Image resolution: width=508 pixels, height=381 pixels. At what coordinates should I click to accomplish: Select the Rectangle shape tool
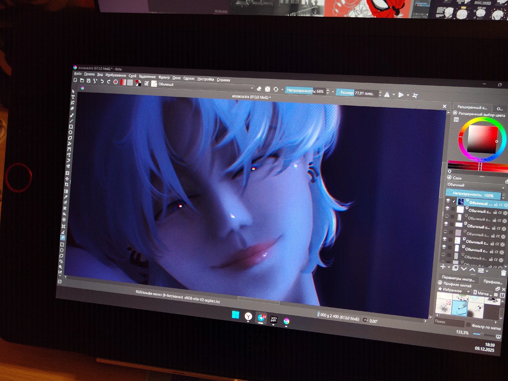coord(71,127)
